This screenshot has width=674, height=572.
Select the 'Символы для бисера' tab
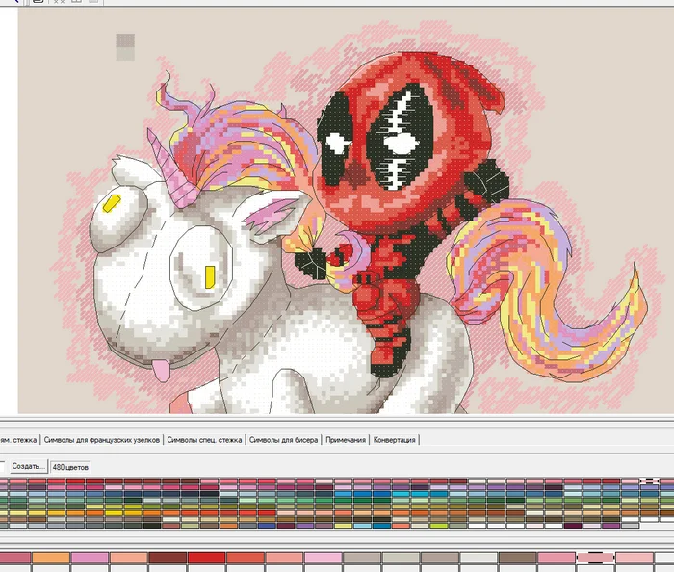(x=284, y=440)
